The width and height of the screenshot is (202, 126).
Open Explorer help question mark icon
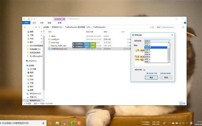pos(185,23)
